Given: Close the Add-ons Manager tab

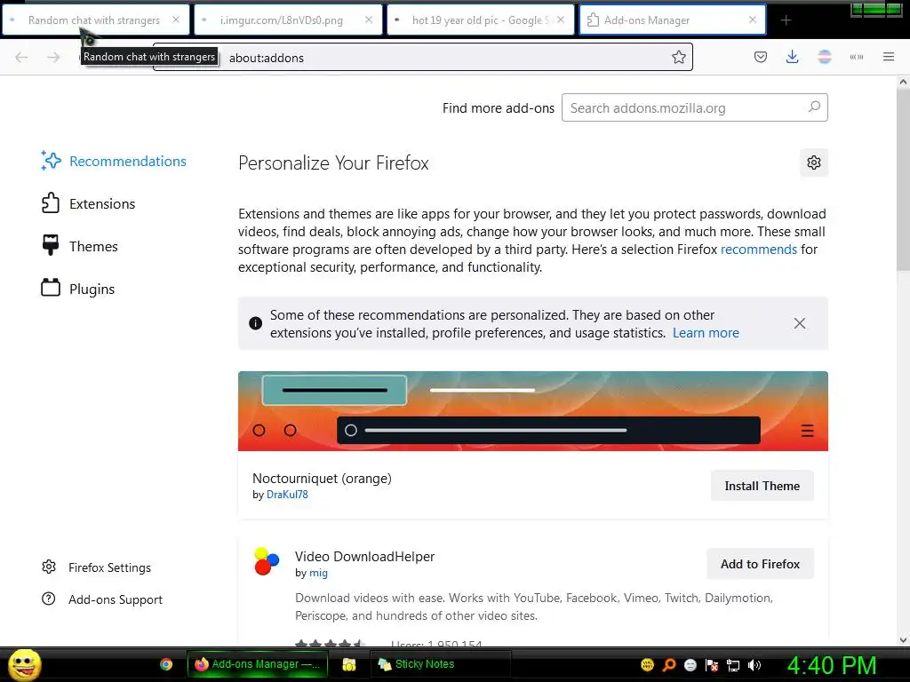Looking at the screenshot, I should coord(753,20).
